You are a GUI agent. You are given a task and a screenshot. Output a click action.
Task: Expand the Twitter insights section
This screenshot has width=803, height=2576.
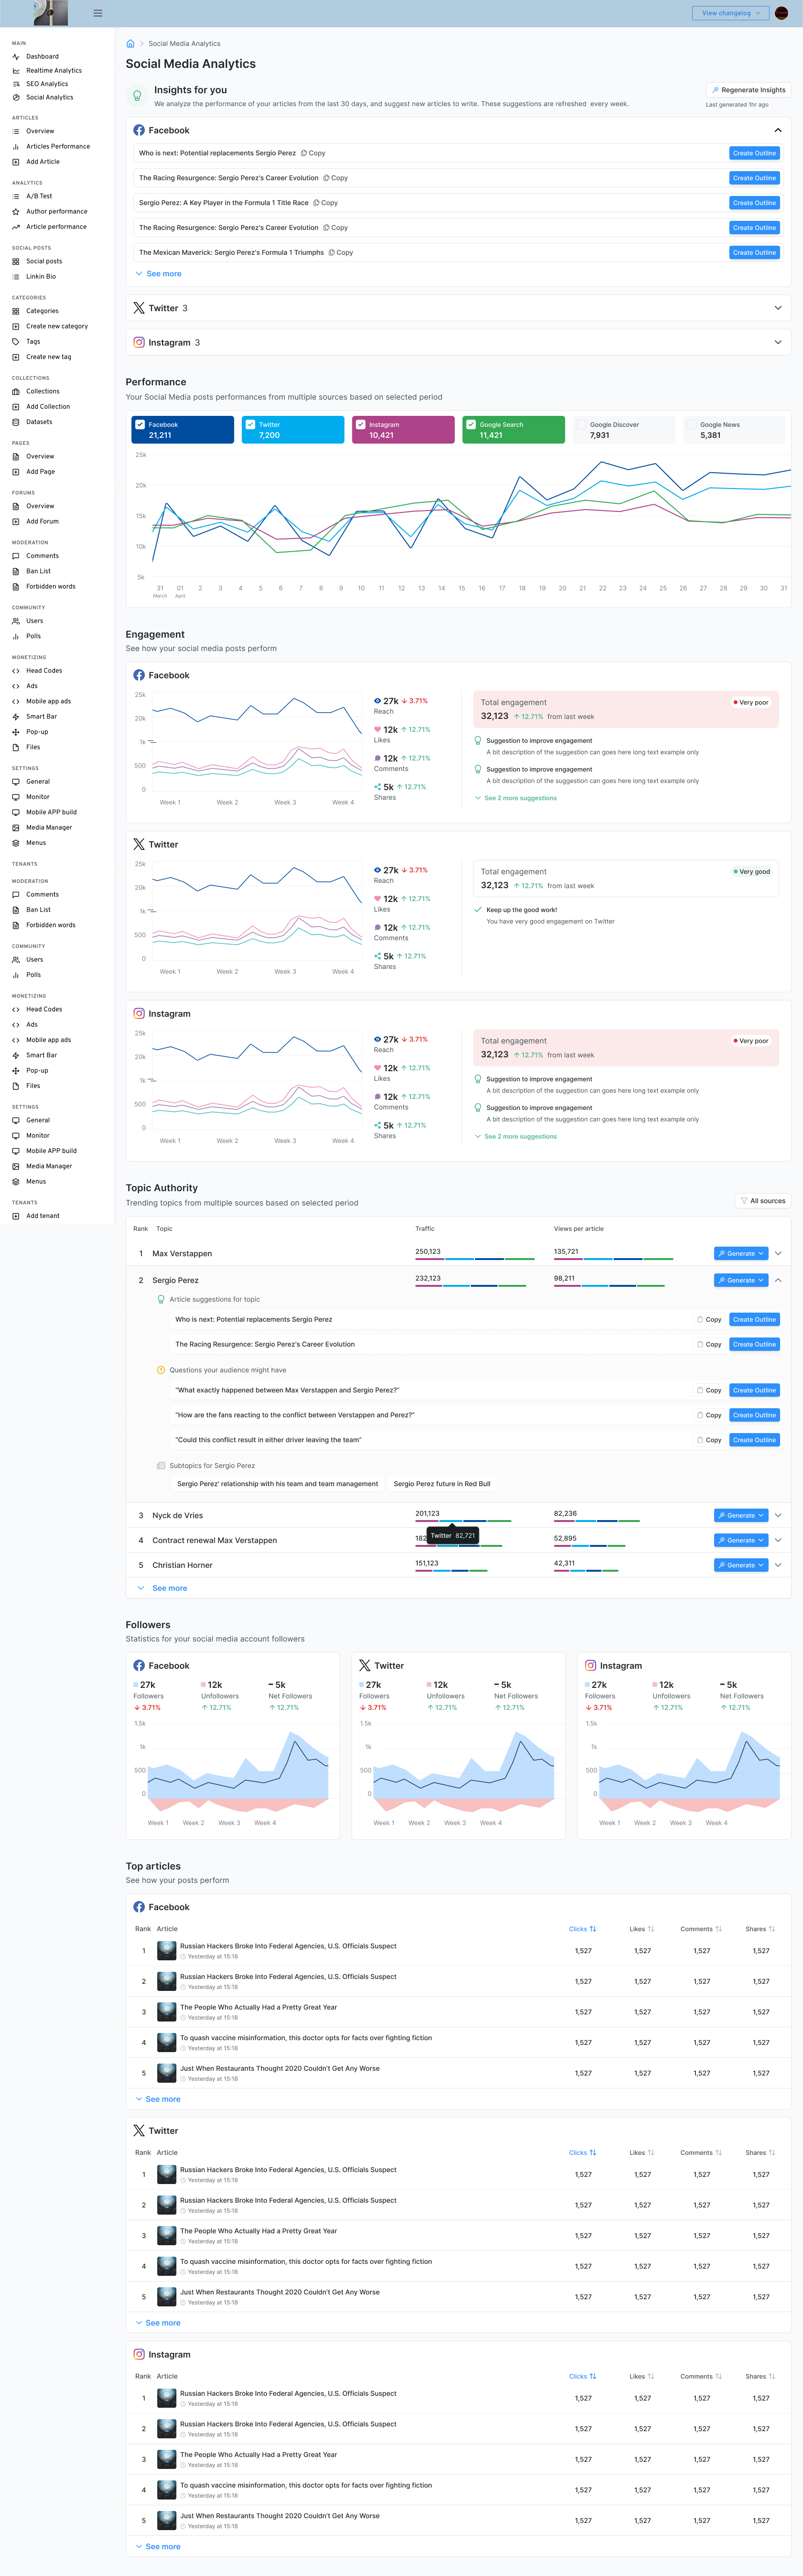(x=777, y=308)
